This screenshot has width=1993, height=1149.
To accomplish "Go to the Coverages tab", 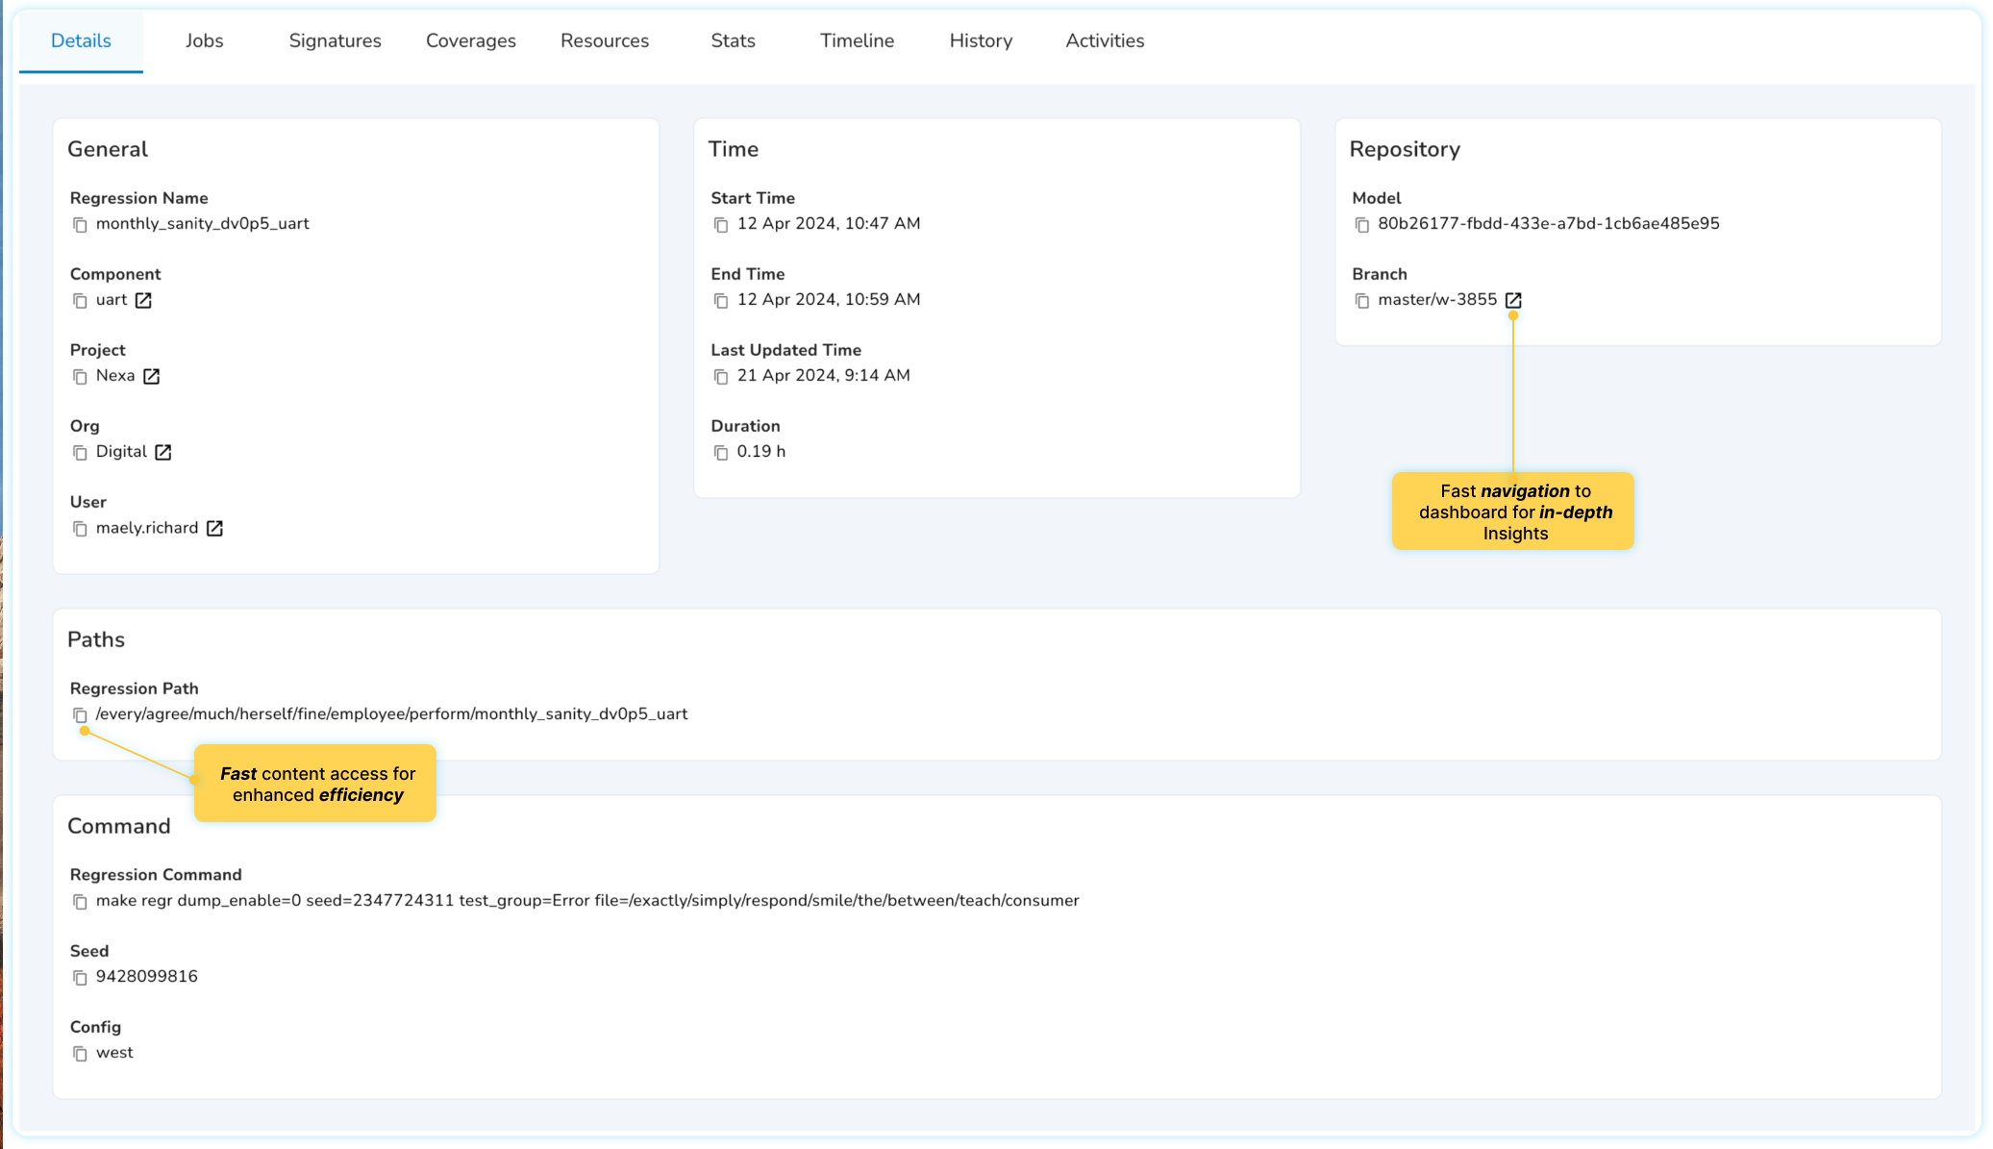I will [x=470, y=40].
